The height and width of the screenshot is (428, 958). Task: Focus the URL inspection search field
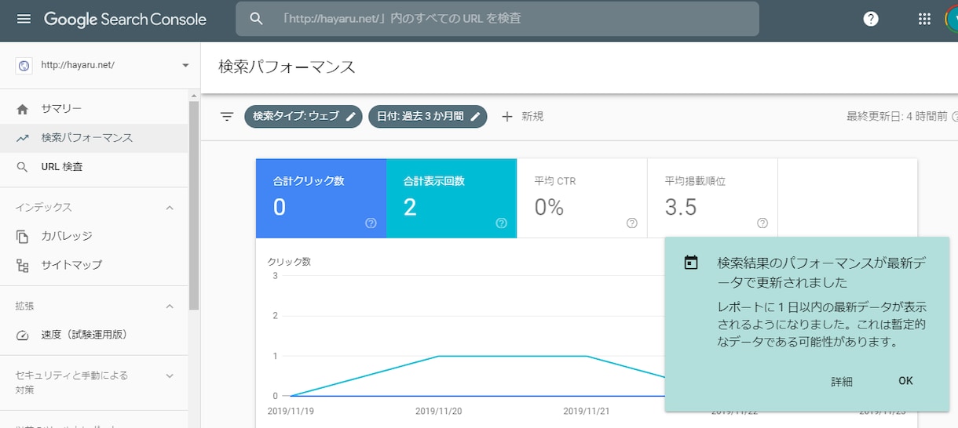tap(497, 18)
